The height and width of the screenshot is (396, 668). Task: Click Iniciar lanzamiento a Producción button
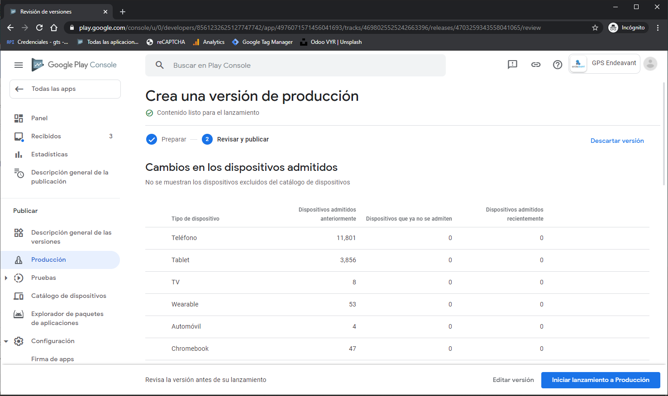[600, 380]
